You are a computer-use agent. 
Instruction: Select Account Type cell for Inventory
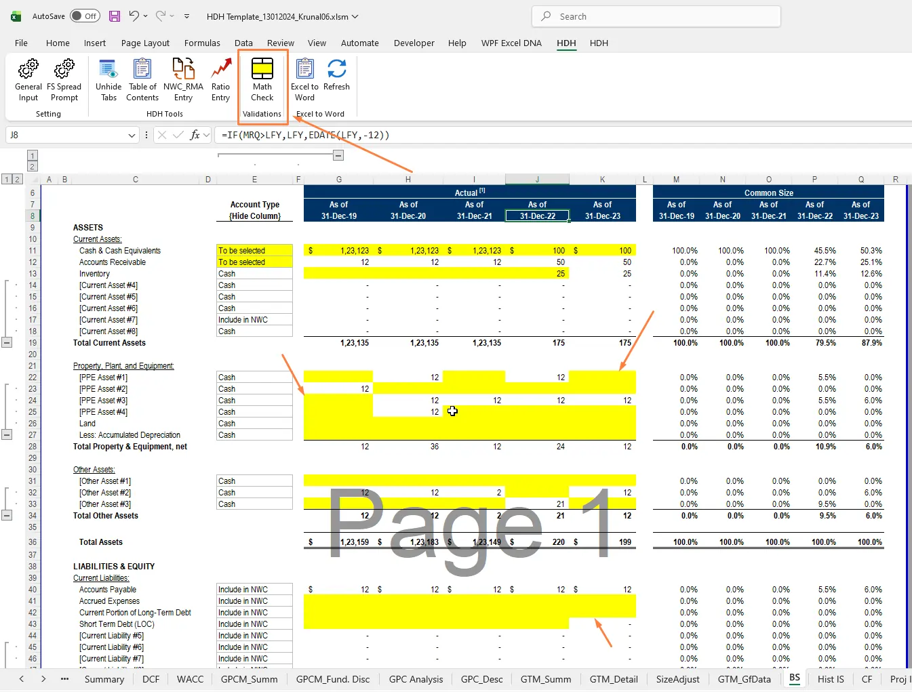tap(254, 274)
